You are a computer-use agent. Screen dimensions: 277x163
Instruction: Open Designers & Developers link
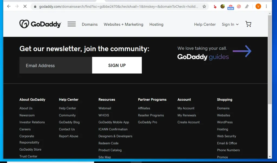click(x=115, y=136)
